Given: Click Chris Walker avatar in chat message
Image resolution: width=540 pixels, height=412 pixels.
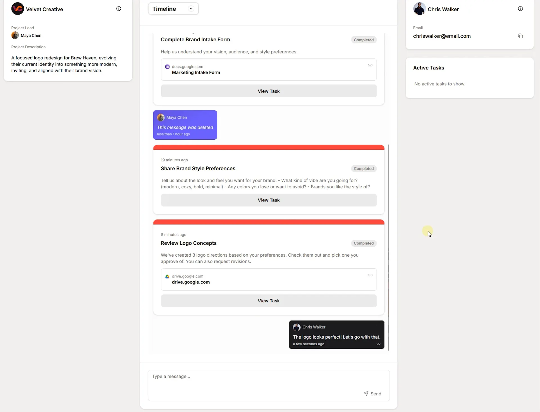Looking at the screenshot, I should tap(297, 327).
